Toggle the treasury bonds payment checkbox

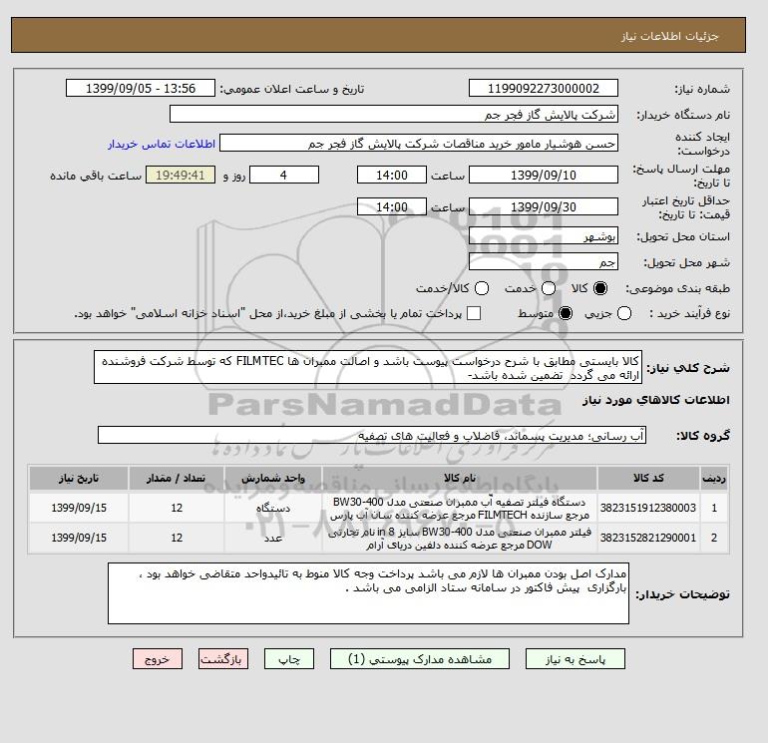474,313
